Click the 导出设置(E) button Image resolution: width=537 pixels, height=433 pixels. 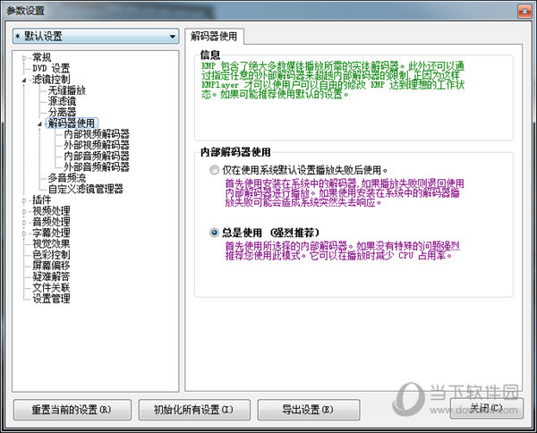[307, 409]
